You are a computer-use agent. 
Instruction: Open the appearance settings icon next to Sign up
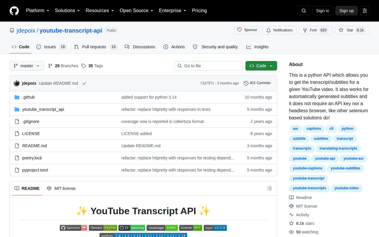point(365,11)
